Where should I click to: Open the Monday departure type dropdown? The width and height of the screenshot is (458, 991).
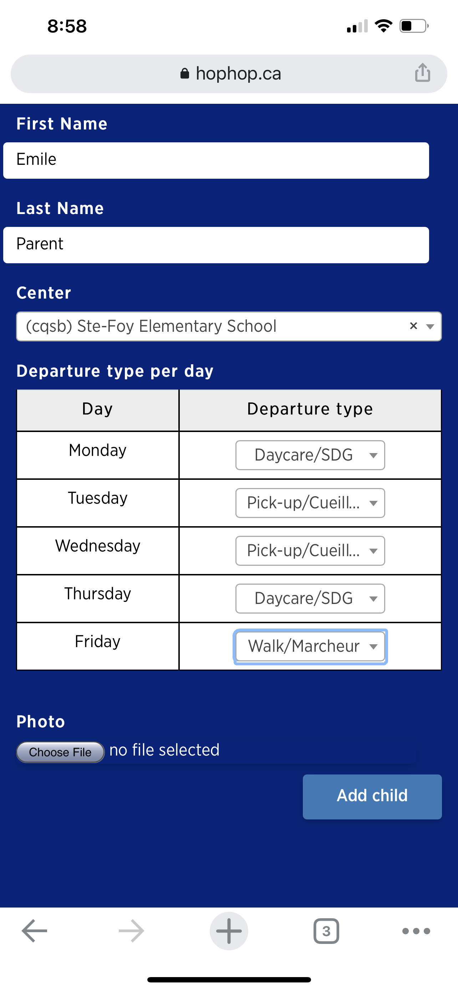pyautogui.click(x=310, y=455)
